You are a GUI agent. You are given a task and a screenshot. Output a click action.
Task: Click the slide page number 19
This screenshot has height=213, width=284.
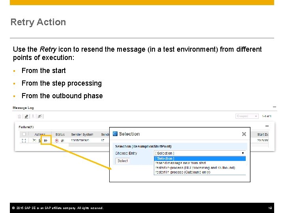click(270, 208)
